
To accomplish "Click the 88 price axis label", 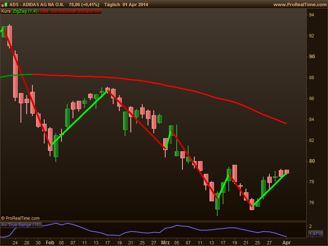I will 312,77.
